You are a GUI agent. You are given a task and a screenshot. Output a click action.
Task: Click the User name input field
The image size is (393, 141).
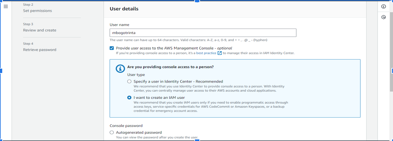tap(203, 33)
